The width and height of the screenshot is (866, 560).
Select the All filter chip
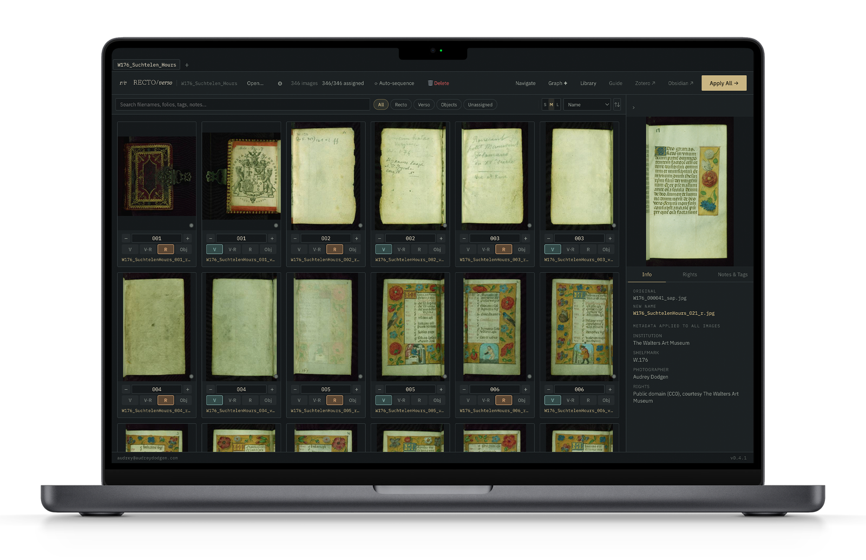(381, 104)
